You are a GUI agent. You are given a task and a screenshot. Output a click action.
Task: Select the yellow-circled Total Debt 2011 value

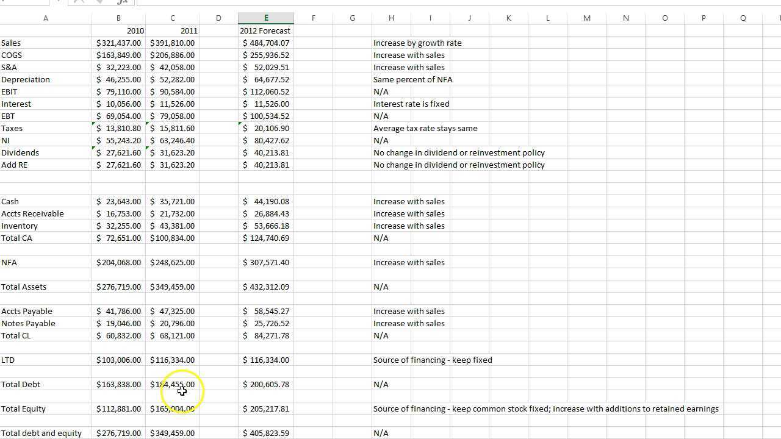[x=173, y=384]
